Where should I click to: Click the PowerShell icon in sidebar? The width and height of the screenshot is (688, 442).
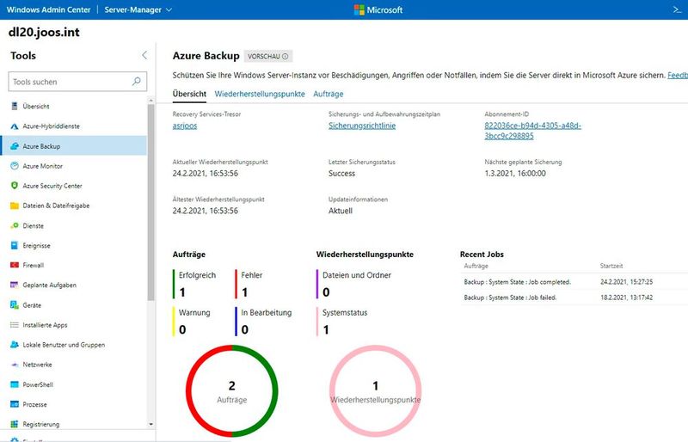tap(15, 384)
